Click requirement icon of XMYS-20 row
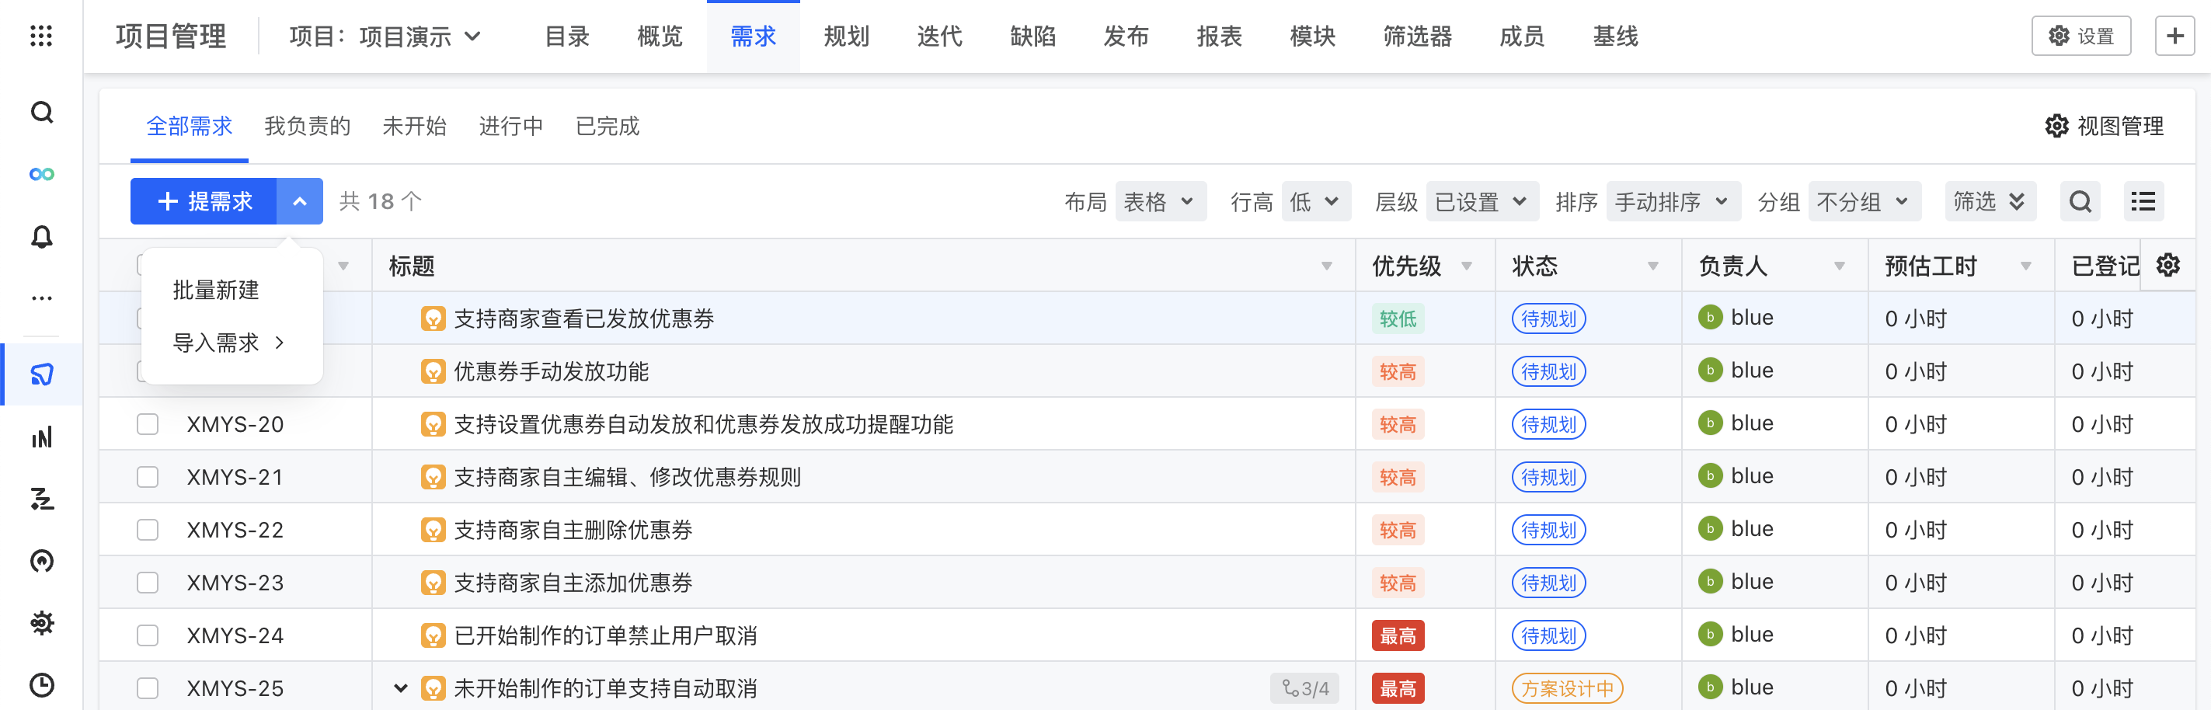The height and width of the screenshot is (710, 2211). point(433,424)
